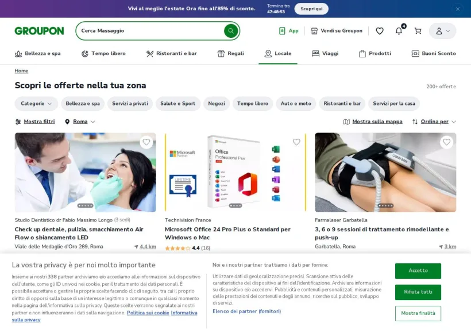Click the Farmalaser Garbatella seller name
The image size is (471, 331).
point(341,220)
